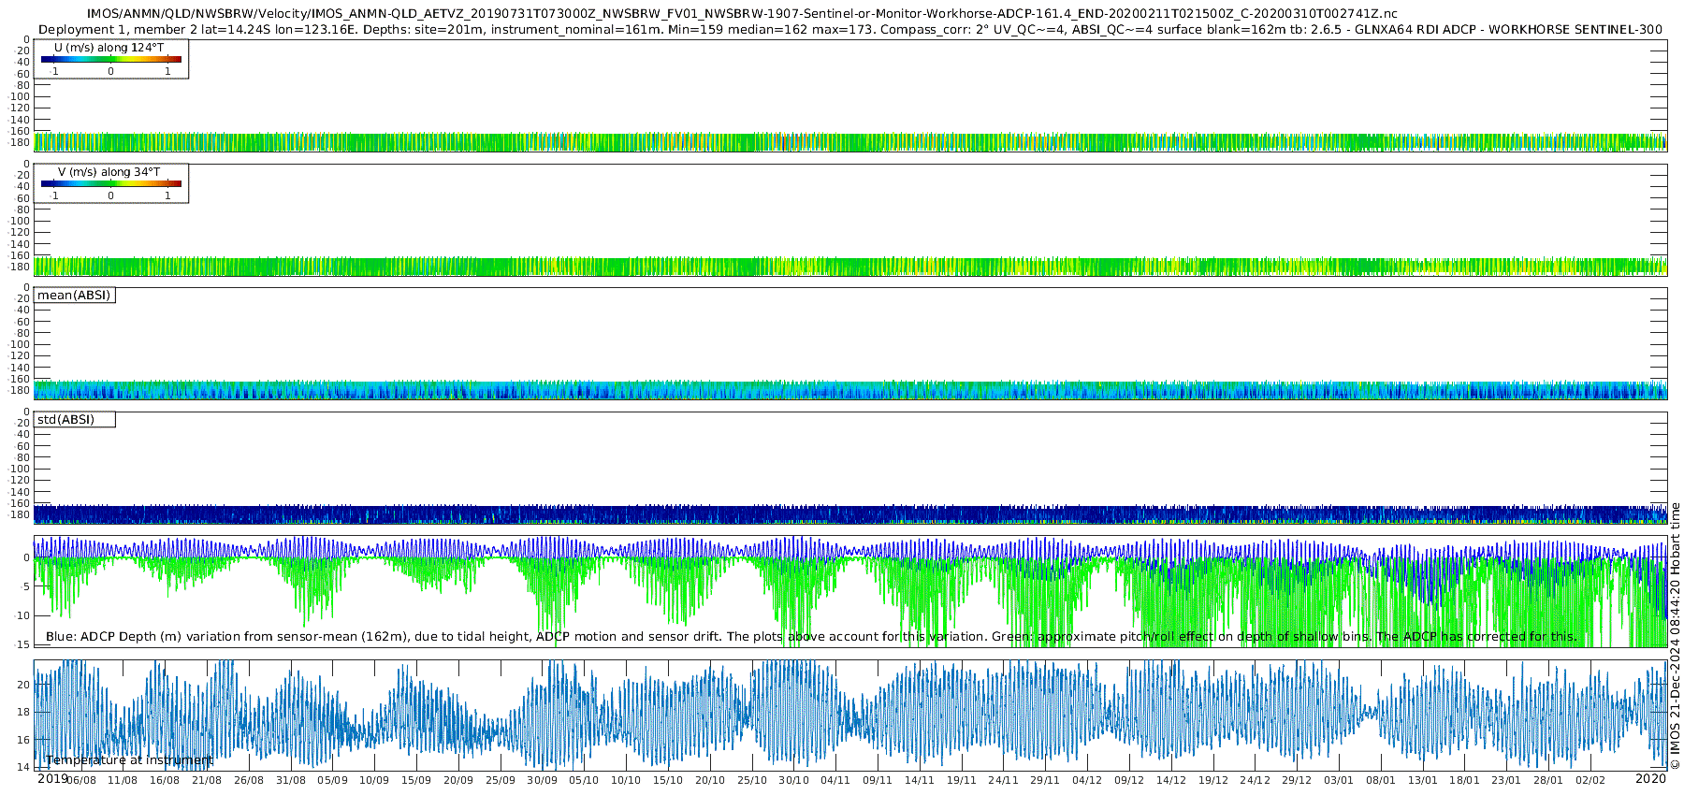Click the 15/09 date tick label

point(416,780)
